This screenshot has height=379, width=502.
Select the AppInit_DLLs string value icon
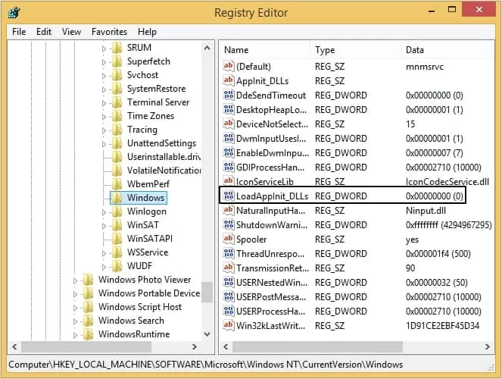[228, 80]
